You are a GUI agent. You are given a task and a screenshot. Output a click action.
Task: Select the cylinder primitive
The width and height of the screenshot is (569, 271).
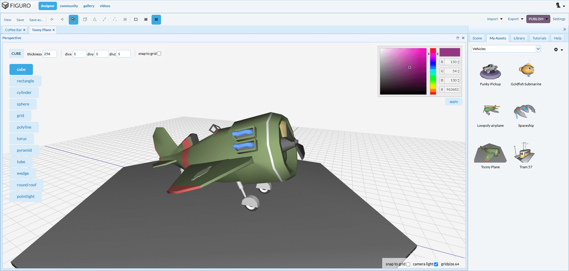[24, 92]
